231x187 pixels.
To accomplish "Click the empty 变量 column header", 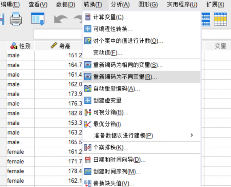I will (218, 46).
